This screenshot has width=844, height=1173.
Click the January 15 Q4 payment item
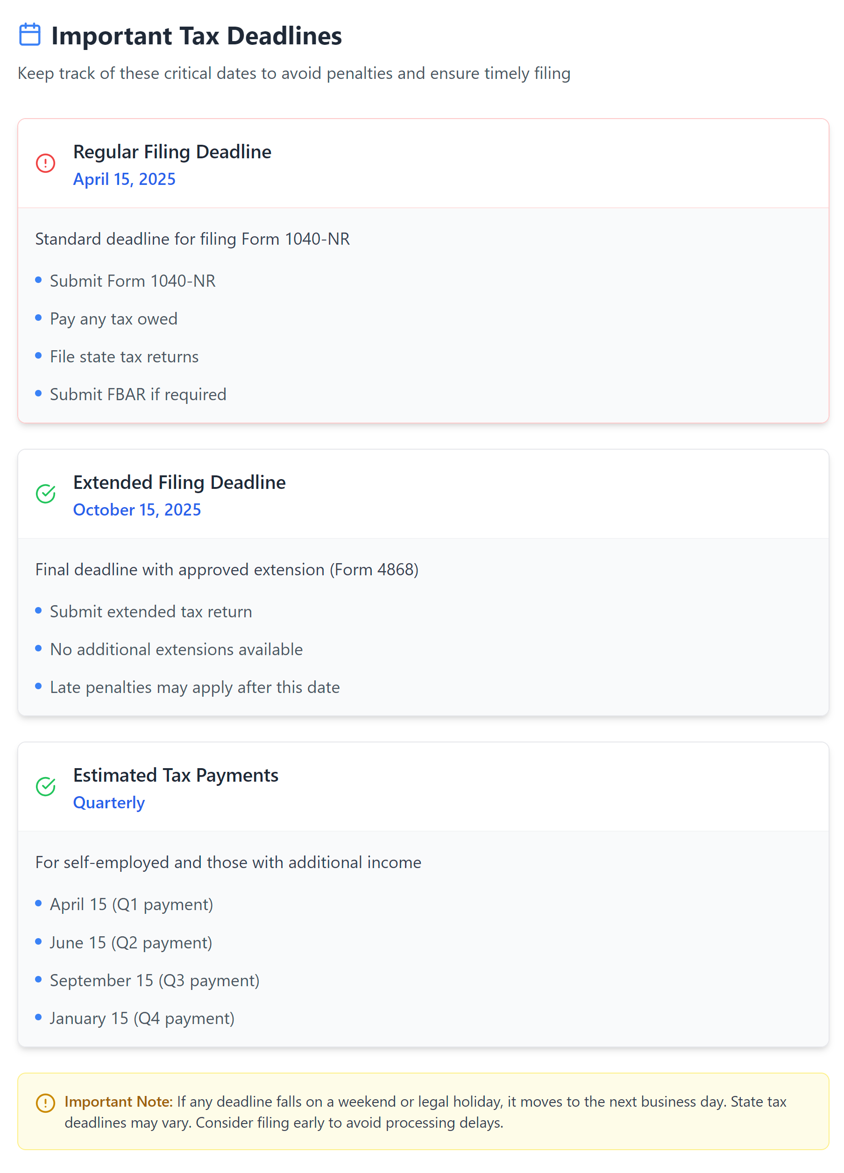coord(142,1018)
